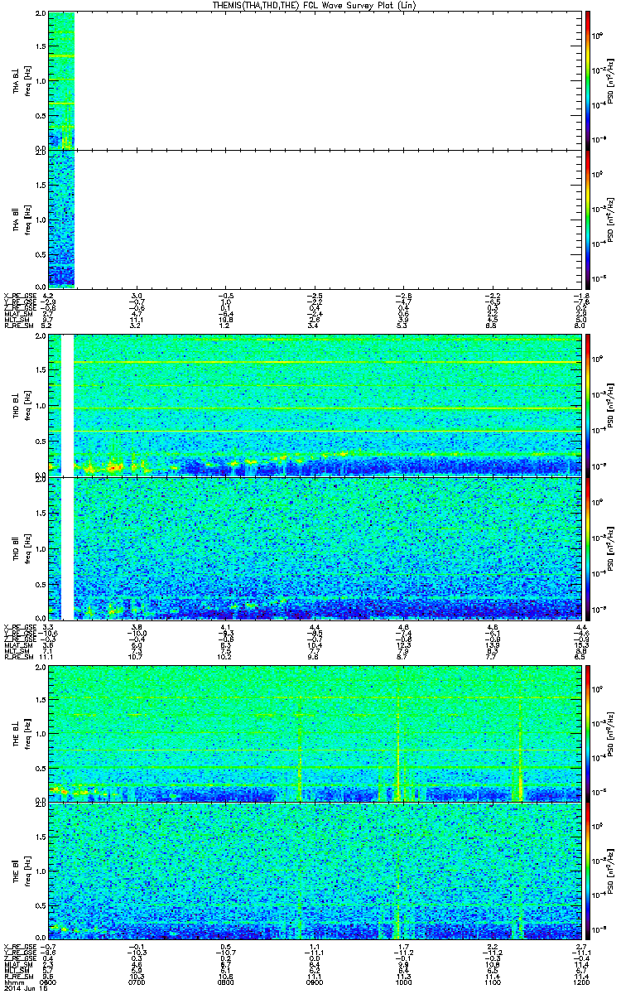Click the PSD color bar beside THA B∥

pos(588,219)
